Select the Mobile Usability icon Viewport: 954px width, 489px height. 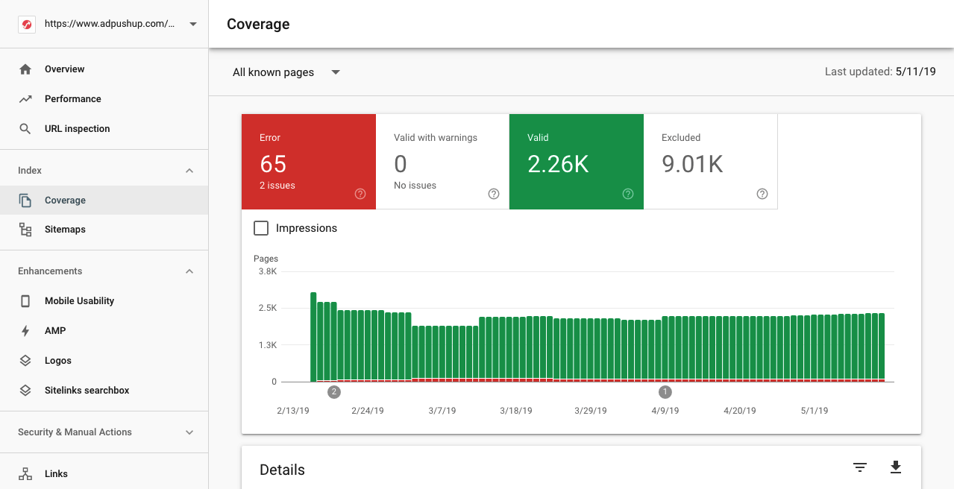click(x=27, y=300)
